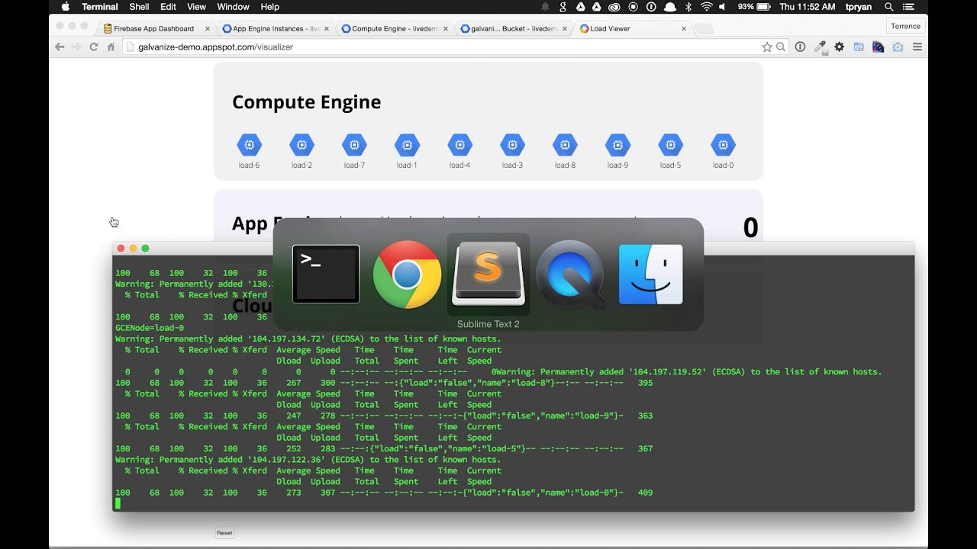
Task: Open the camera extension in Chrome
Action: point(898,47)
